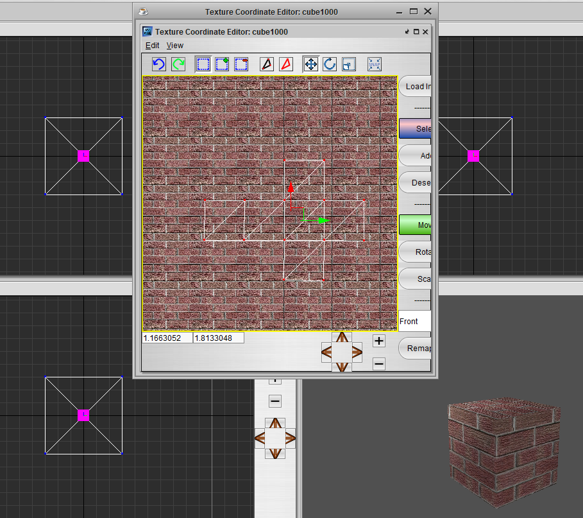This screenshot has width=583, height=518.
Task: Open the Front projection dropdown
Action: click(x=414, y=321)
